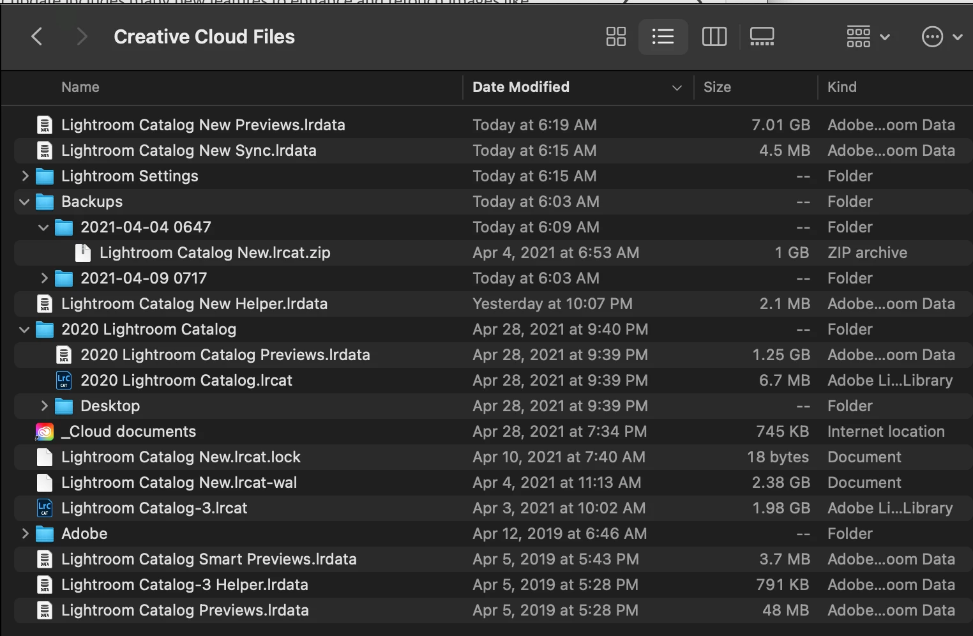Select the 2020 Lightroom Catalog folder name
Viewport: 973px width, 636px height.
(149, 329)
